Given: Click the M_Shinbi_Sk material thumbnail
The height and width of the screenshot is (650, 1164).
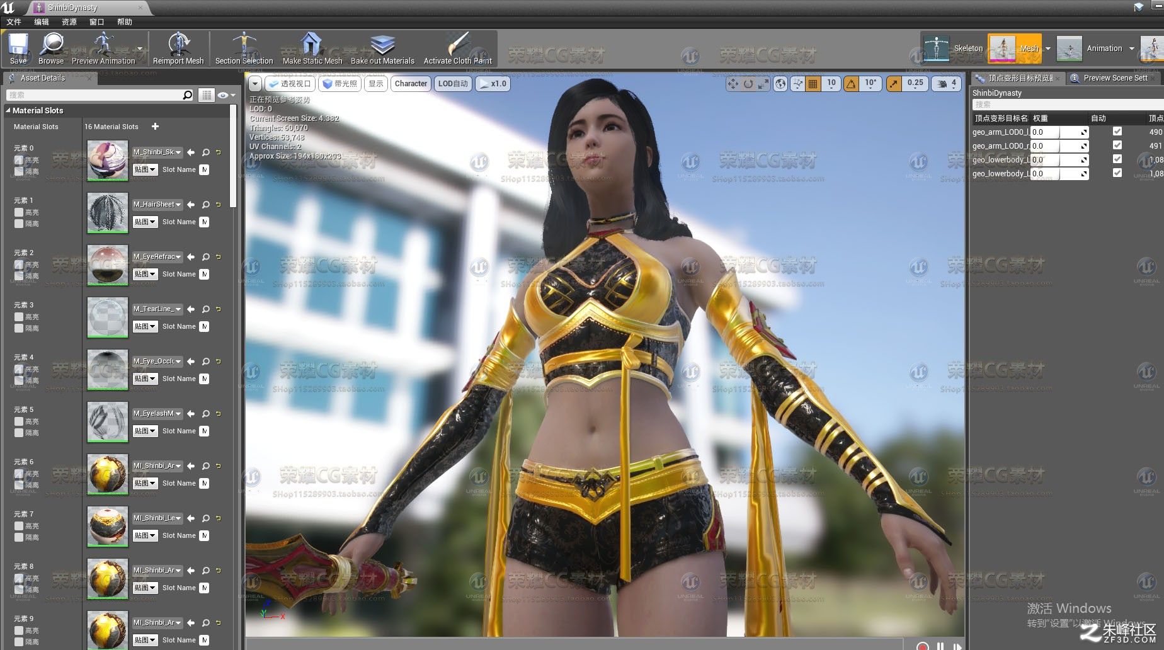Looking at the screenshot, I should 108,161.
